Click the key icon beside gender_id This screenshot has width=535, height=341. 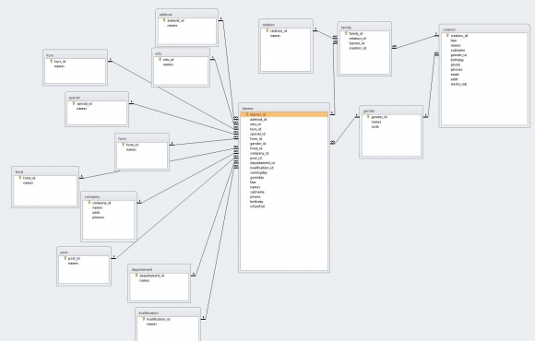[368, 117]
